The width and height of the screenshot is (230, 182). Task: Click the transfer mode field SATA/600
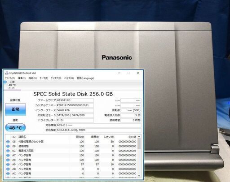pos(75,115)
